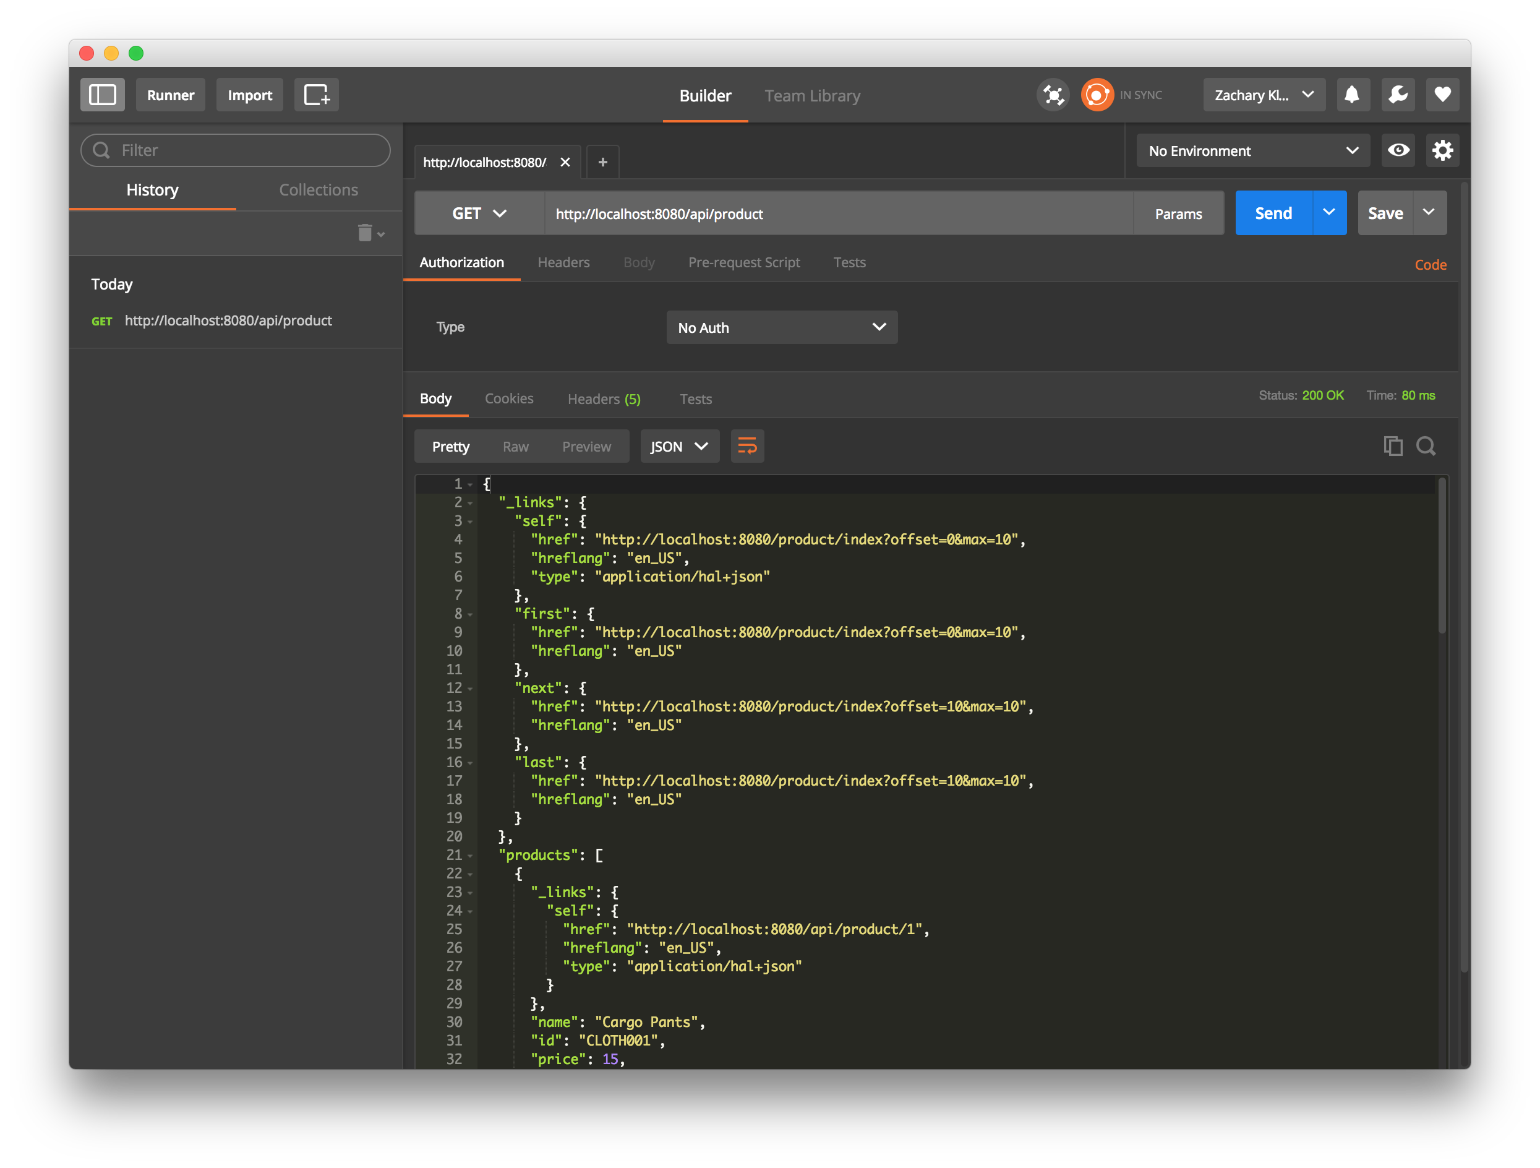Open the wrench settings icon
Screen dimensions: 1540x1168
[x=1398, y=95]
